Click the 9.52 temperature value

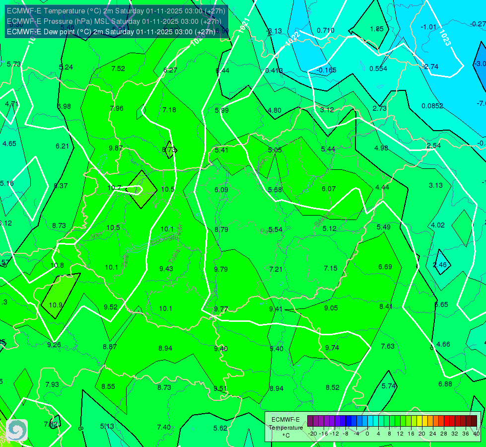click(x=111, y=307)
